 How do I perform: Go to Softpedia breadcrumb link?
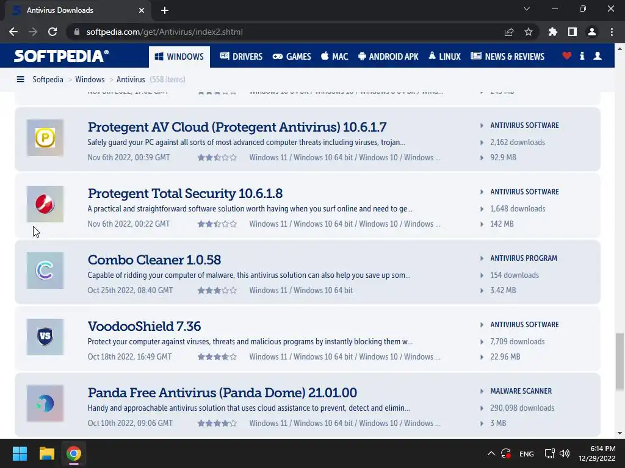[48, 80]
